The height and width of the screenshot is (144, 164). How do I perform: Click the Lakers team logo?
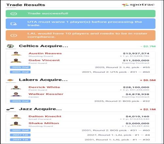click(10, 80)
